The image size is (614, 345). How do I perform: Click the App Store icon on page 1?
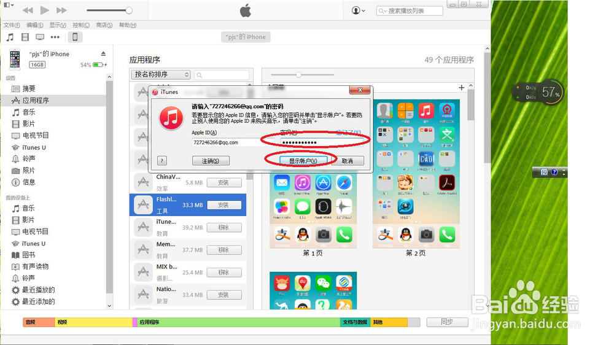click(323, 183)
